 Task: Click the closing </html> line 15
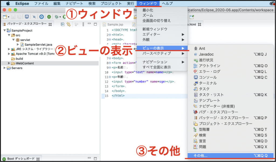[118, 96]
